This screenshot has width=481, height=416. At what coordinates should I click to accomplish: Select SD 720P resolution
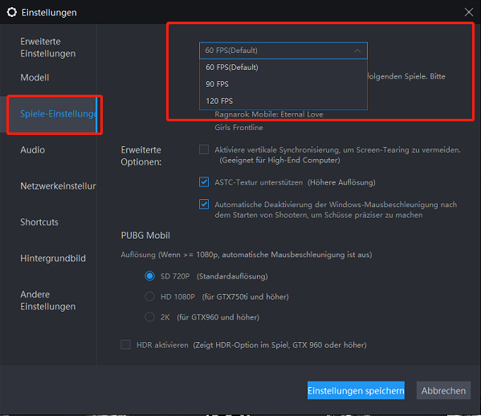pyautogui.click(x=149, y=276)
